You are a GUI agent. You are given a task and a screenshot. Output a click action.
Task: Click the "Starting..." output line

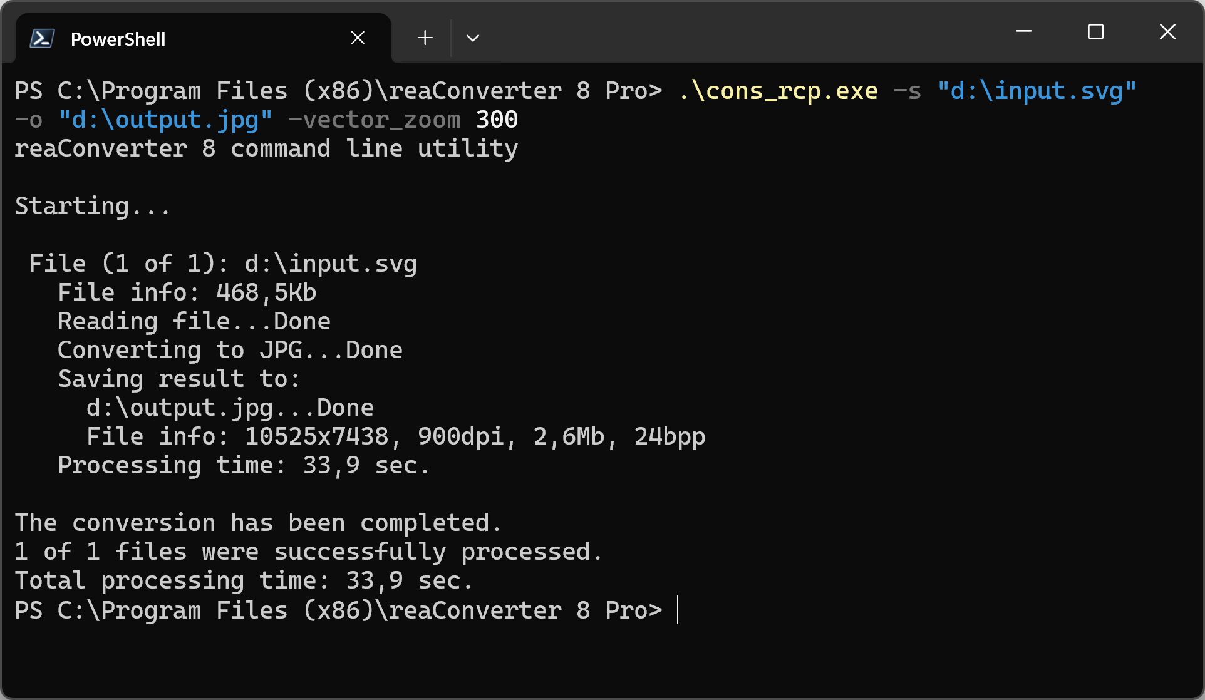pyautogui.click(x=93, y=206)
